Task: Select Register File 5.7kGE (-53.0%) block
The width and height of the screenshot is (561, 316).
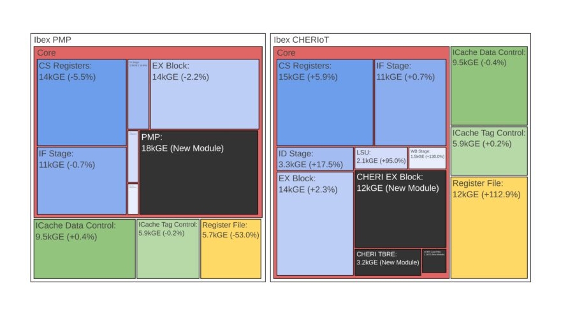Action: pos(231,249)
